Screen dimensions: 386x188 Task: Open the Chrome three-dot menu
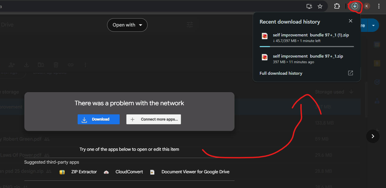click(x=379, y=6)
